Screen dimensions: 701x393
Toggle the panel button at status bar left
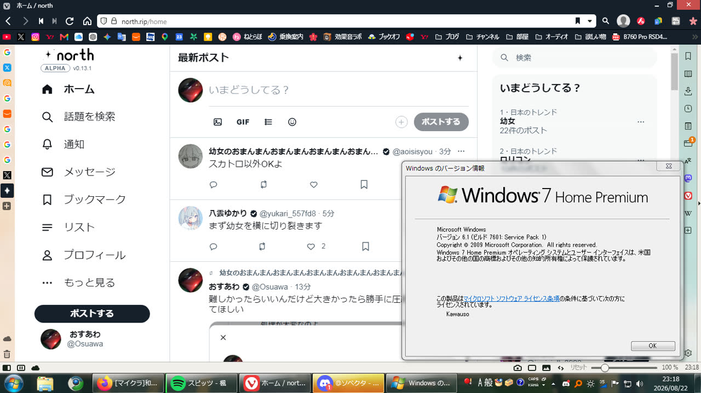coord(7,368)
